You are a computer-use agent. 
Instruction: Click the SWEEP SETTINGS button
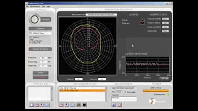40,49
